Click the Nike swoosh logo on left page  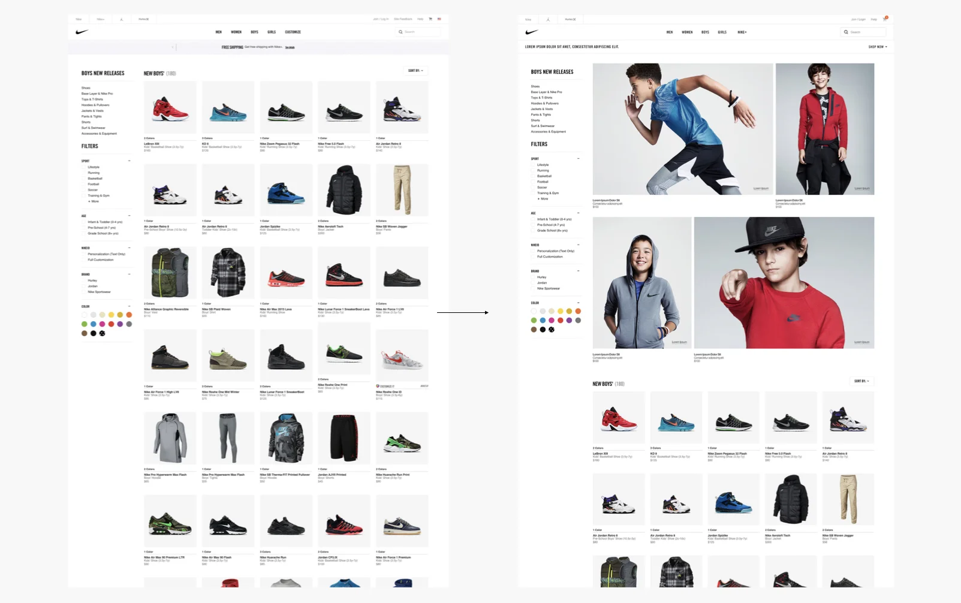tap(82, 32)
